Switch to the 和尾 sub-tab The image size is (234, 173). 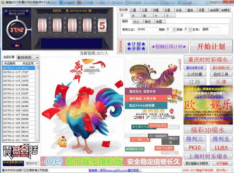(160, 22)
